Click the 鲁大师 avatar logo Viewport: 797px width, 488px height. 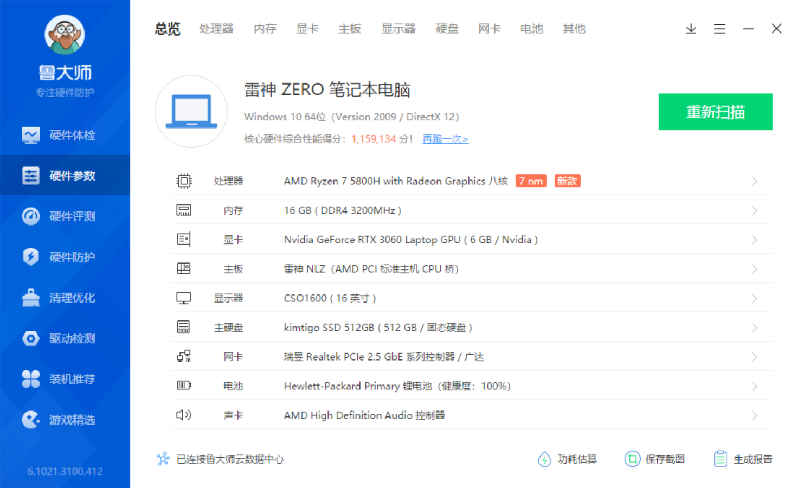tap(65, 35)
